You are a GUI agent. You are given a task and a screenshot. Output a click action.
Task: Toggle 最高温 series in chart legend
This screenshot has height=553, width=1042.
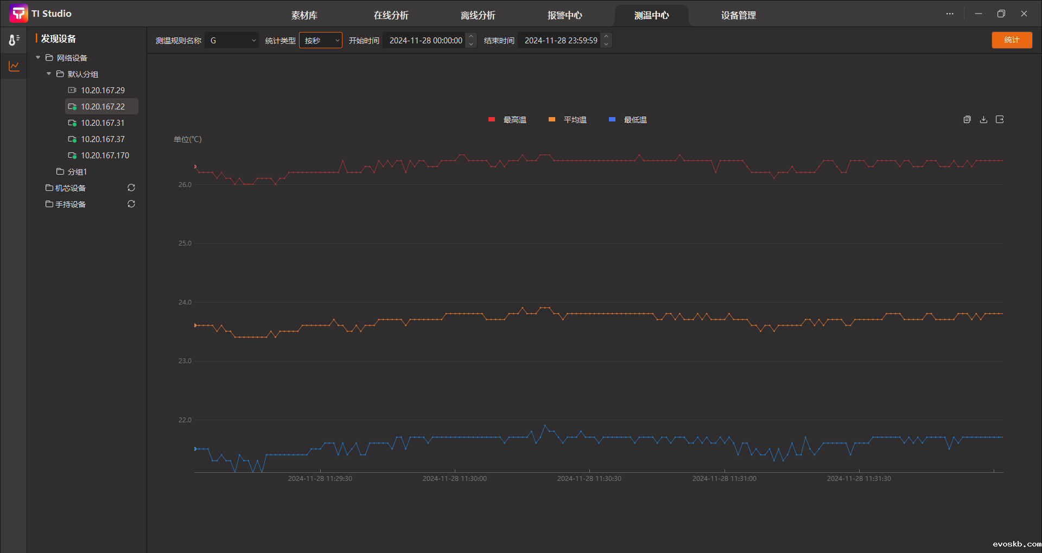(x=507, y=120)
